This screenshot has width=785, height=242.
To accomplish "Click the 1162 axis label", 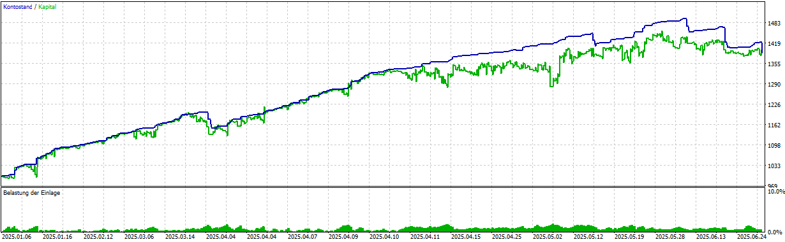I will point(775,125).
